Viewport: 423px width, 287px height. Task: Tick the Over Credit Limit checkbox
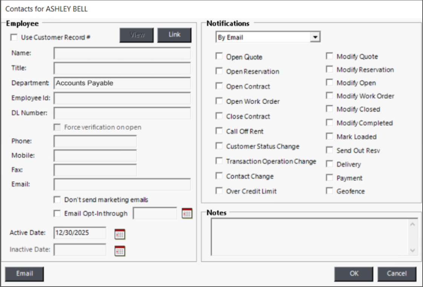(219, 191)
